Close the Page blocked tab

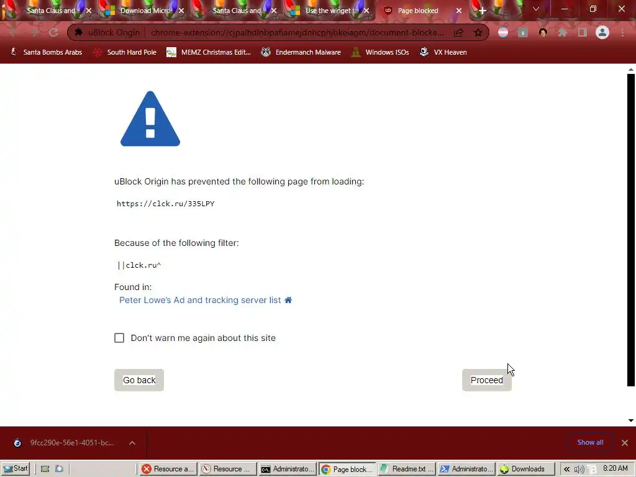click(459, 11)
